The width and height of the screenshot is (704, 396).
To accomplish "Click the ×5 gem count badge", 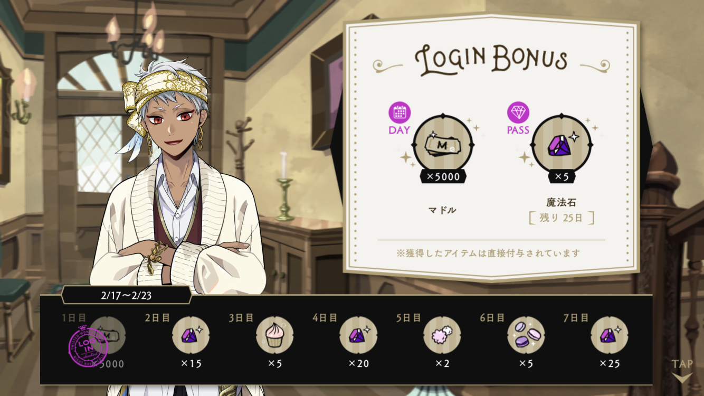I will pos(561,176).
